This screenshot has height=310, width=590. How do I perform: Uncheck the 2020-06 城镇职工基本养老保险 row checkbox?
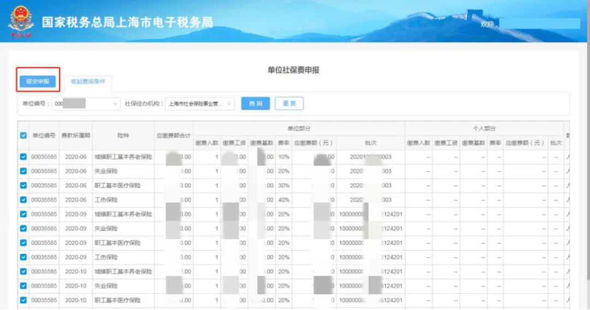click(23, 157)
